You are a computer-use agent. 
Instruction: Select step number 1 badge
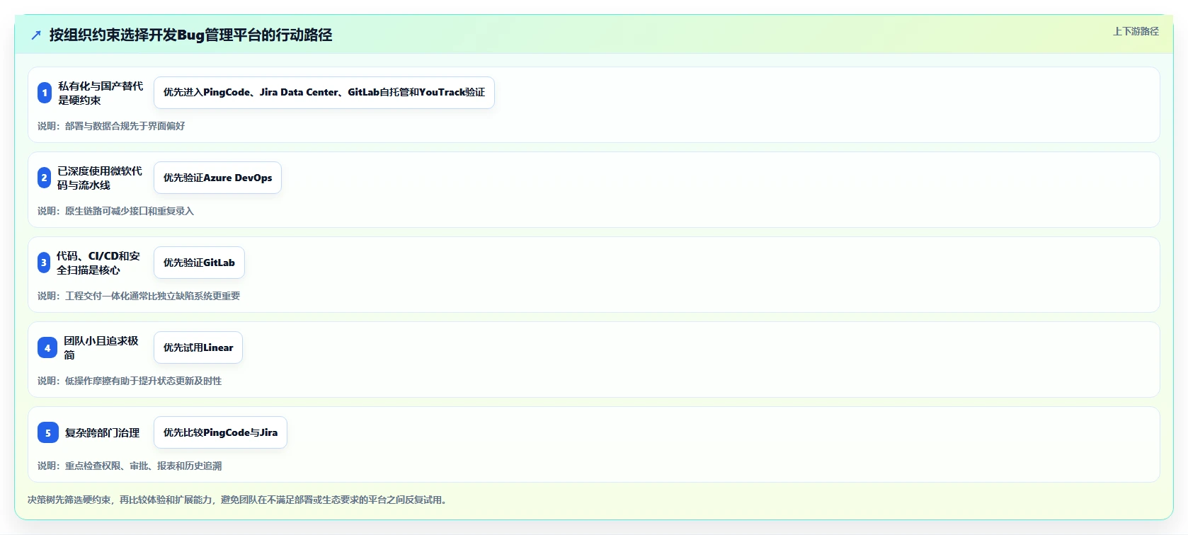click(x=45, y=93)
